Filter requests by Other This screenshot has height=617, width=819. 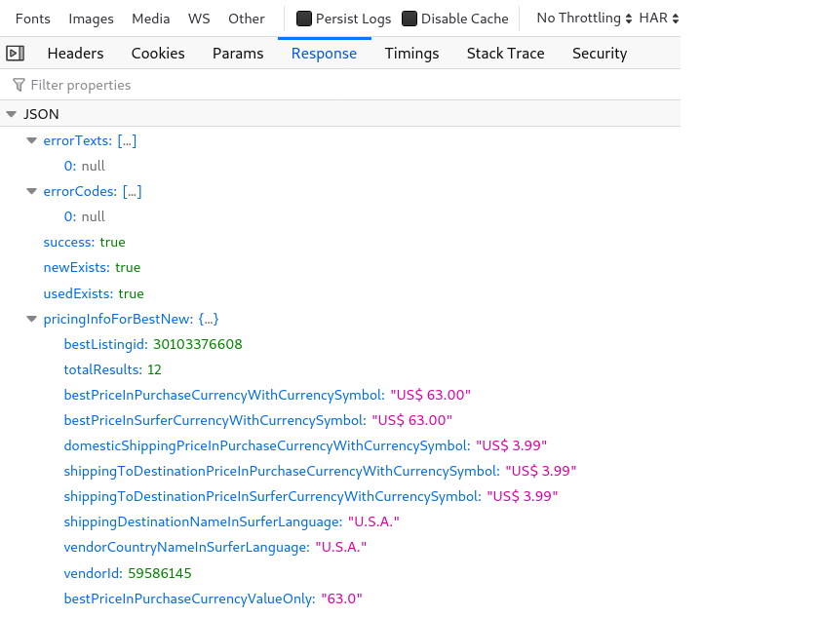[246, 19]
